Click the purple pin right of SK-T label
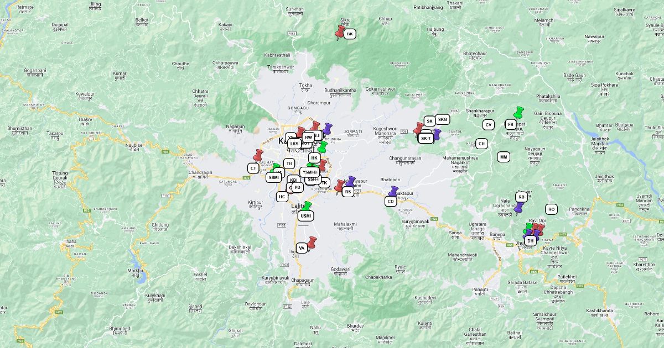Image resolution: width=664 pixels, height=348 pixels. point(437,135)
